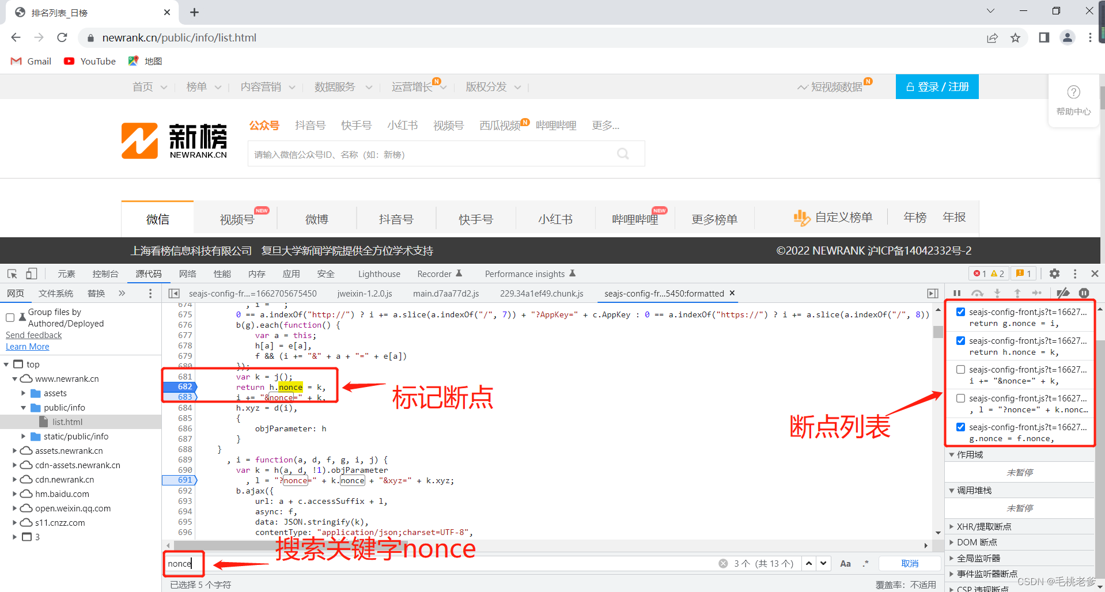Switch to the 控制台 console tab
The image size is (1105, 592).
pos(105,274)
